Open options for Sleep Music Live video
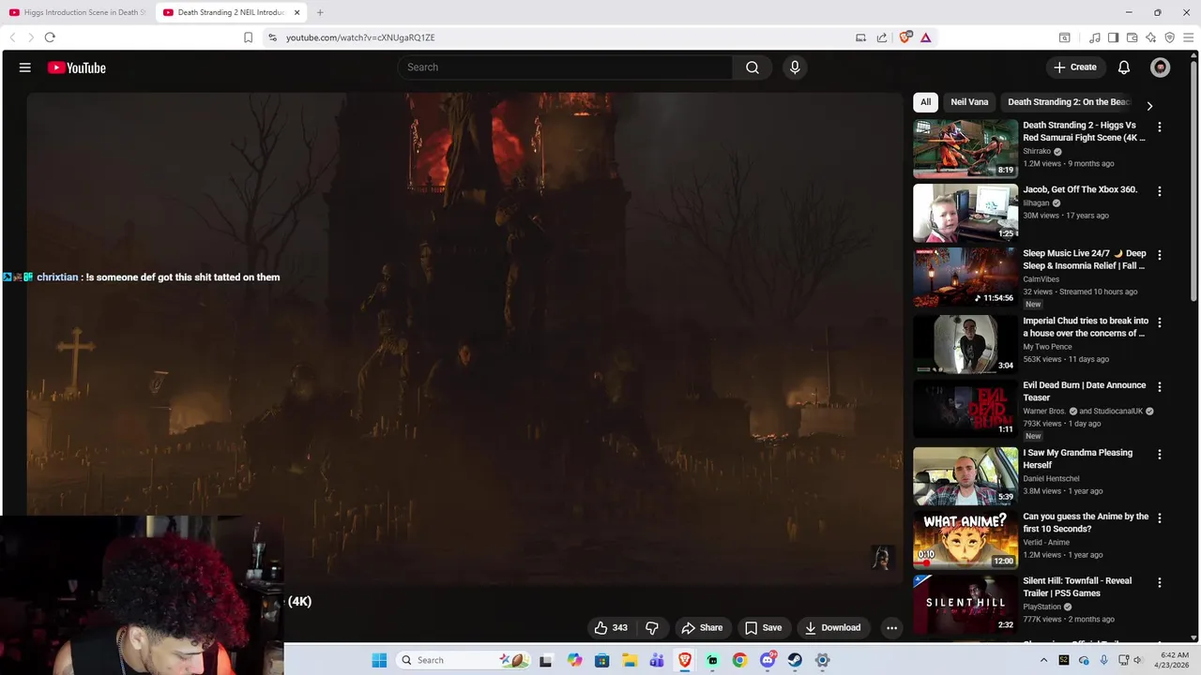The image size is (1201, 675). [x=1160, y=255]
